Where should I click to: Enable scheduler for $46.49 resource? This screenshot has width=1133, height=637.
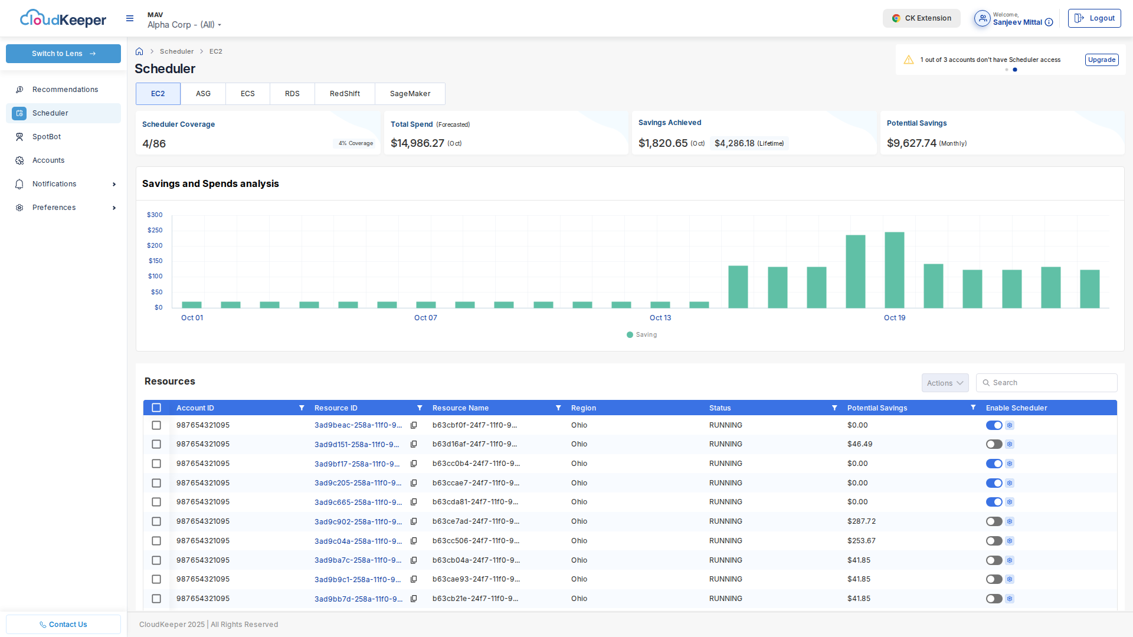click(994, 444)
